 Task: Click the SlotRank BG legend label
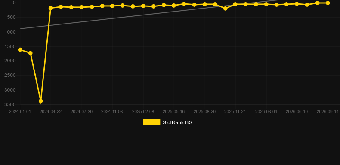[178, 122]
